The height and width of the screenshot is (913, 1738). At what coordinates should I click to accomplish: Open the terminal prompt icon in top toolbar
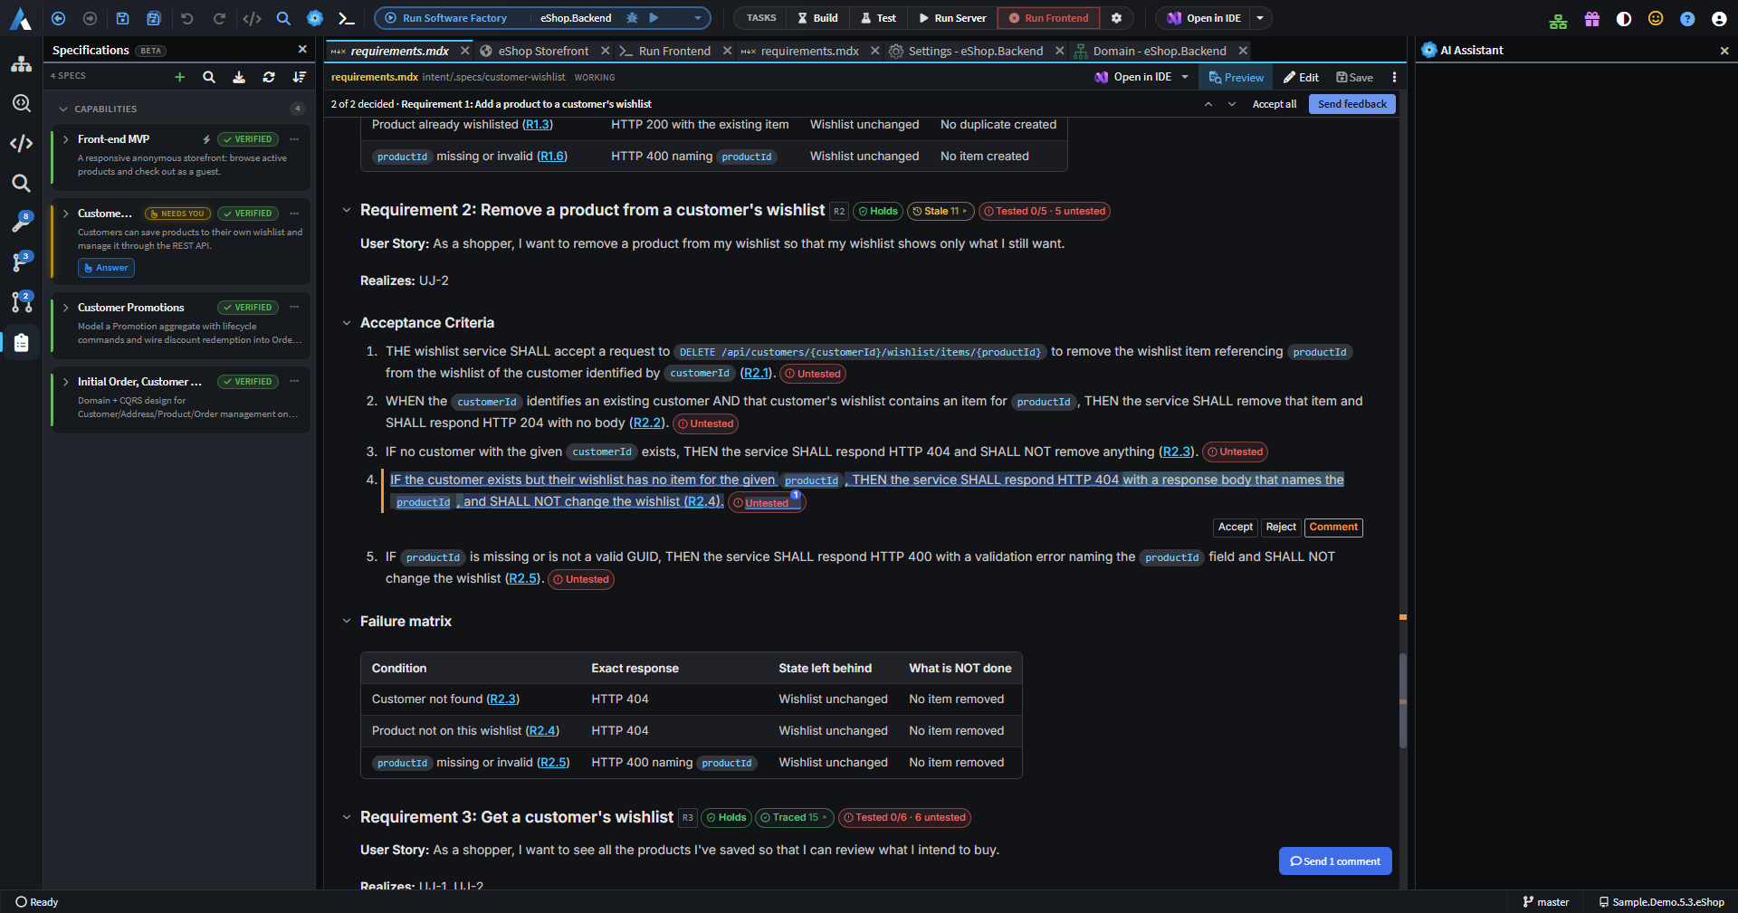coord(346,18)
